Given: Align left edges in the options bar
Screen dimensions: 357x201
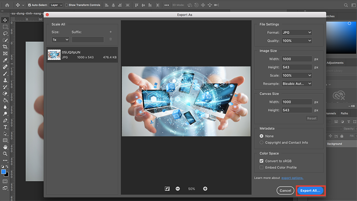Looking at the screenshot, I should (107, 5).
